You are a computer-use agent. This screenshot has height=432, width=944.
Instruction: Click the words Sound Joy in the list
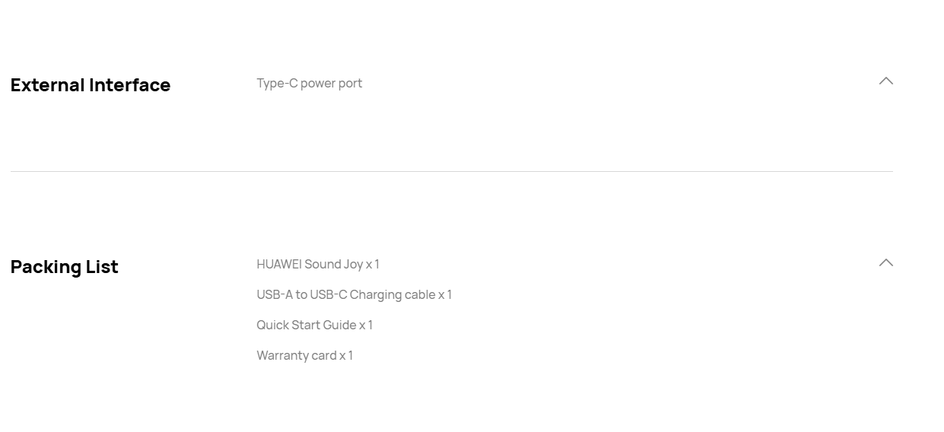333,264
